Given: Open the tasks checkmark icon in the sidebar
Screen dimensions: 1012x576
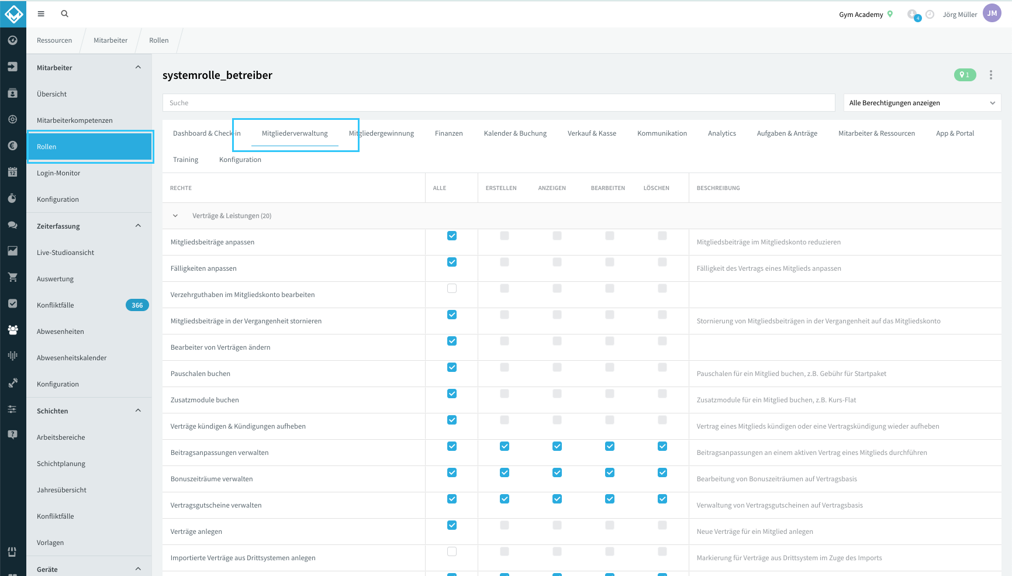Looking at the screenshot, I should pos(13,303).
